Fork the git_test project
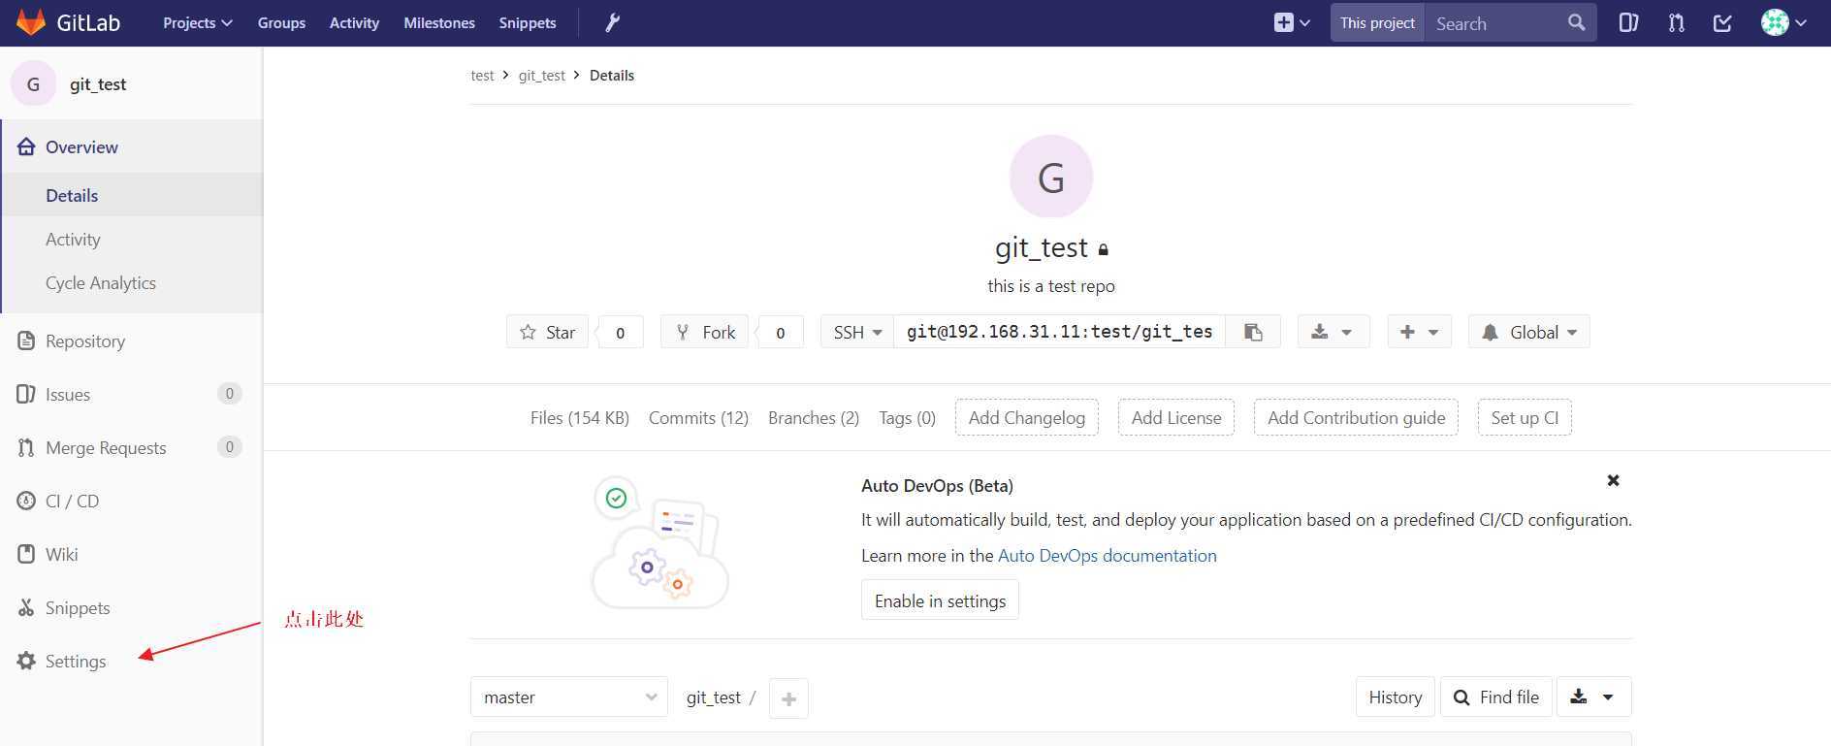The height and width of the screenshot is (746, 1831). pyautogui.click(x=704, y=332)
